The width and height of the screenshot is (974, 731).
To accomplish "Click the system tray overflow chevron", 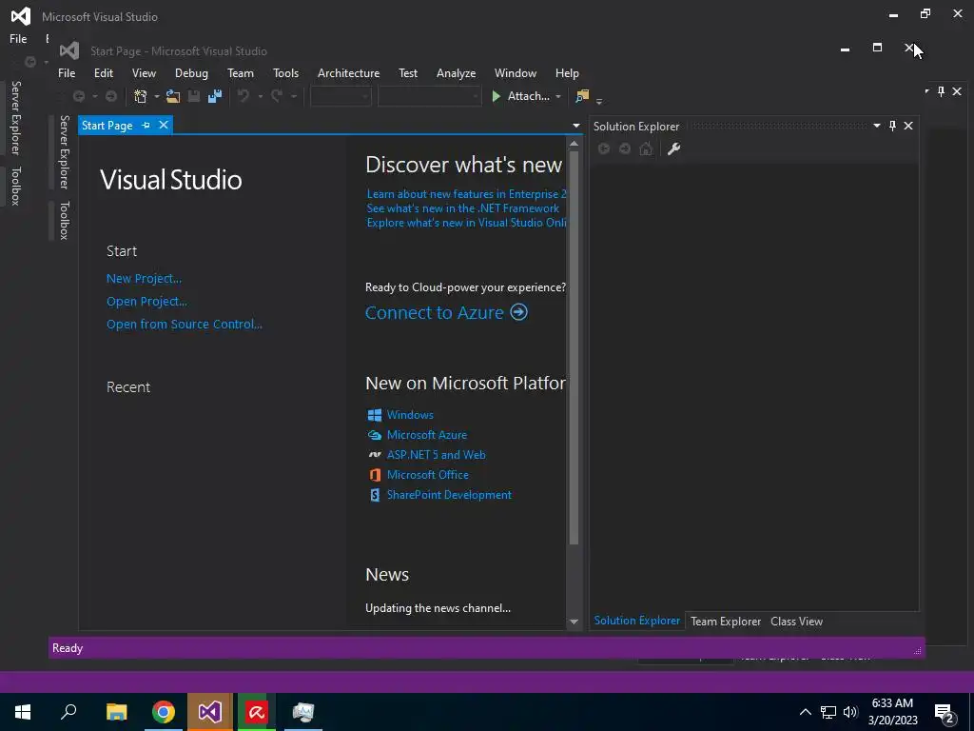I will pyautogui.click(x=805, y=712).
